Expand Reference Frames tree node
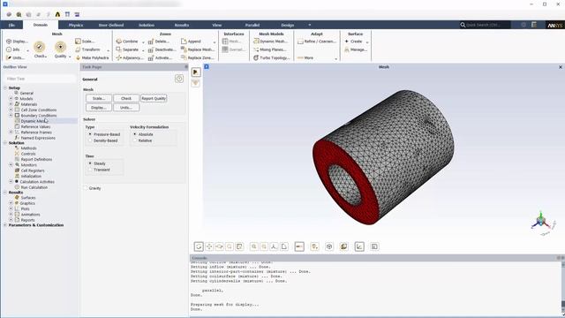 click(11, 132)
